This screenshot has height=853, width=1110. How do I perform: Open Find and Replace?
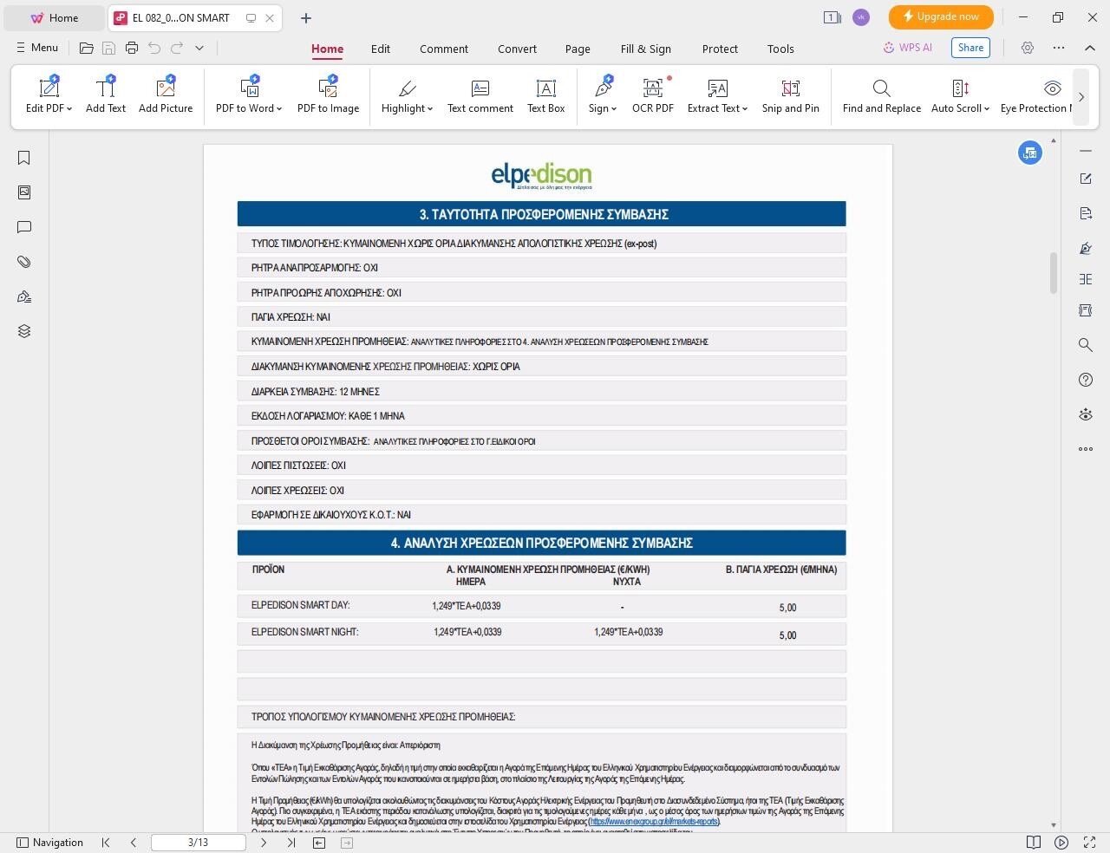click(882, 94)
